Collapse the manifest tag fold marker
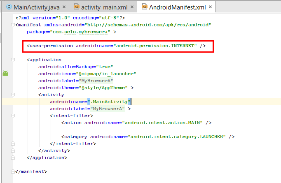The image size is (281, 183). pyautogui.click(x=13, y=25)
